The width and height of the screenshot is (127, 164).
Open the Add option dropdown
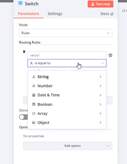(68, 146)
